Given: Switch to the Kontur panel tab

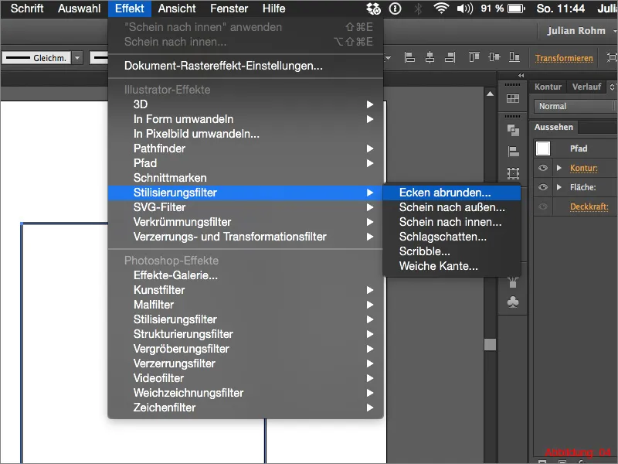Looking at the screenshot, I should click(548, 87).
